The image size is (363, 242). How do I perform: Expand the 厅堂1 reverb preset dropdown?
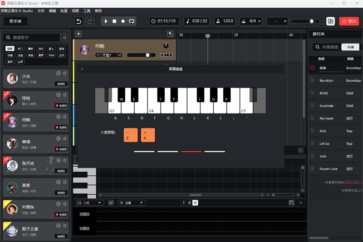[x=120, y=55]
